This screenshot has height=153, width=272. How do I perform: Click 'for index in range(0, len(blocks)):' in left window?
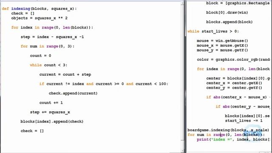pos(52,27)
